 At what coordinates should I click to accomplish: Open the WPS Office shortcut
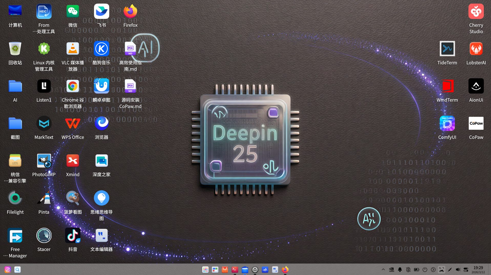click(x=73, y=123)
